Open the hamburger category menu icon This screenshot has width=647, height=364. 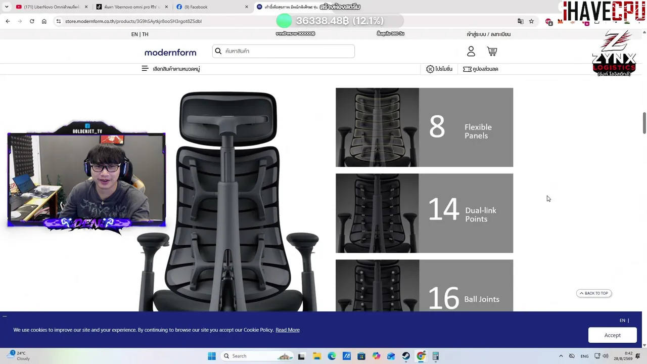coord(145,69)
